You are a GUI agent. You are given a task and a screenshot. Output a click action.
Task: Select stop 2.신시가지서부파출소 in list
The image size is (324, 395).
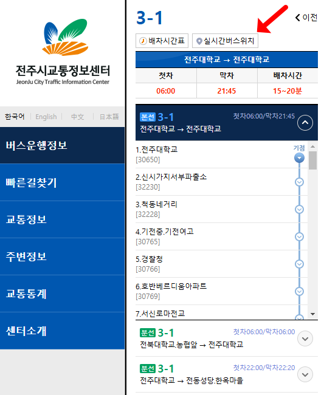221,182
